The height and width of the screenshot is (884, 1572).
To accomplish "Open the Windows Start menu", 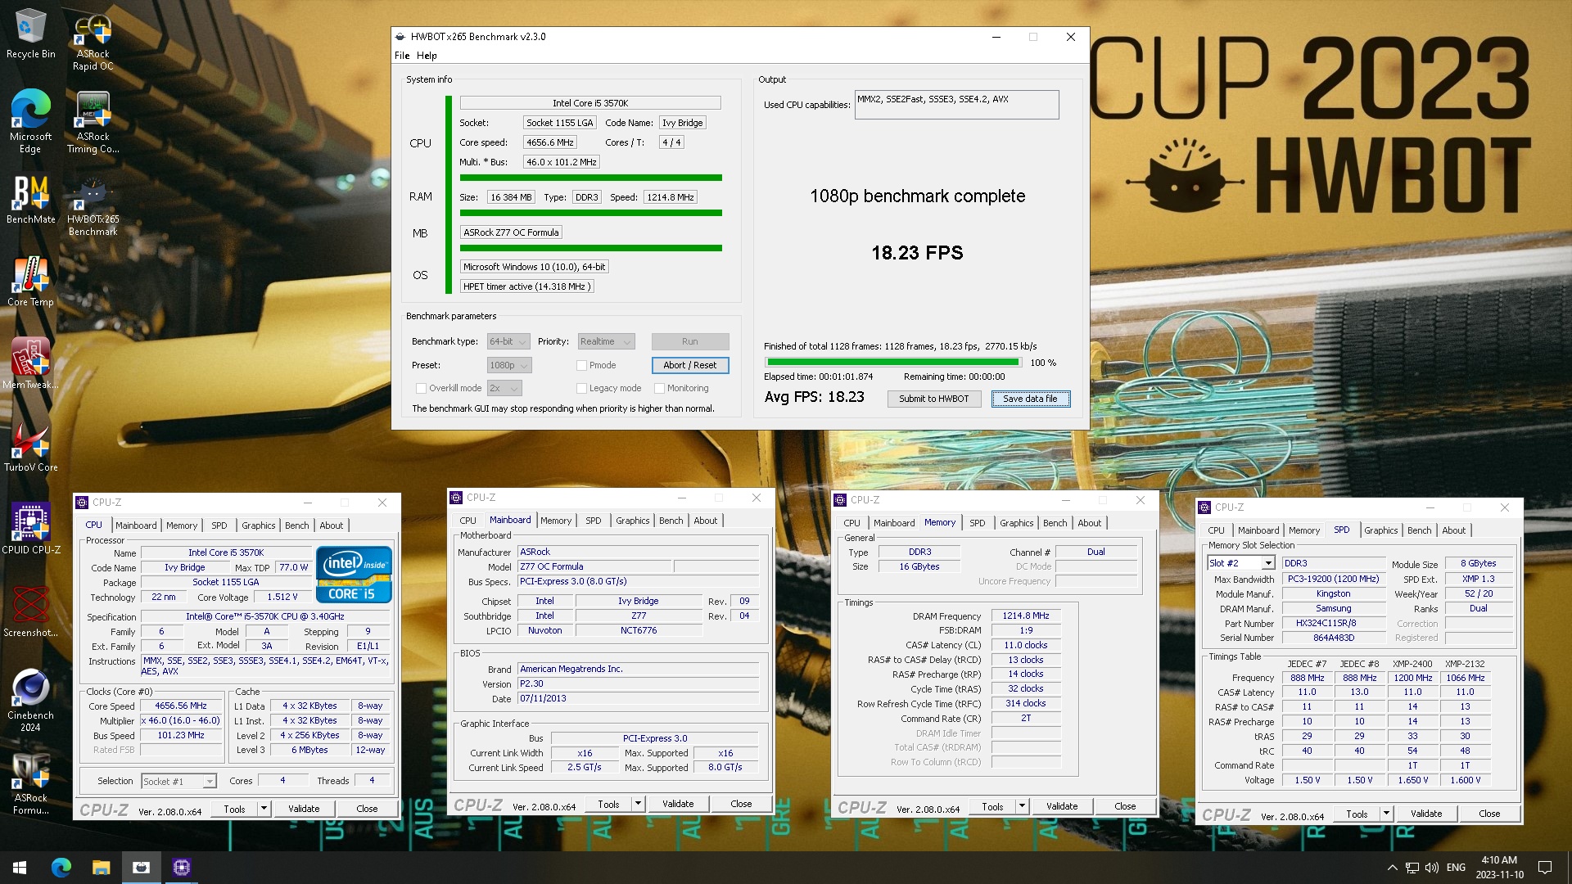I will tap(20, 867).
